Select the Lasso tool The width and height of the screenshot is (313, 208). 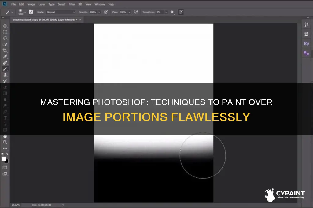pyautogui.click(x=5, y=38)
